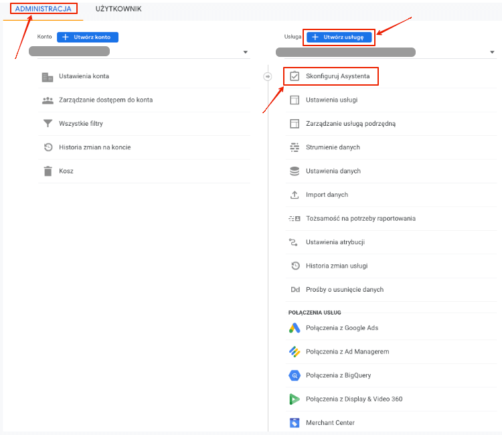Click the Wszystkie filtry funnel icon

pyautogui.click(x=48, y=123)
